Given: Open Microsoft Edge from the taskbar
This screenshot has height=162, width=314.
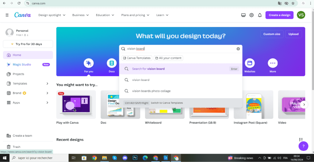Looking at the screenshot, I should click(x=145, y=158).
